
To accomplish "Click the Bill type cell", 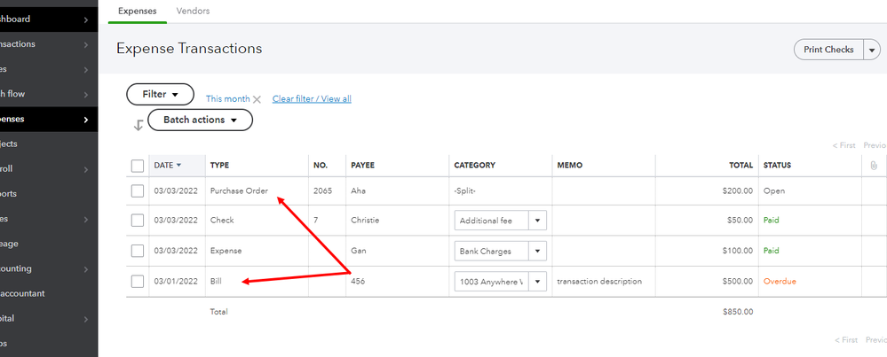I will tap(216, 281).
